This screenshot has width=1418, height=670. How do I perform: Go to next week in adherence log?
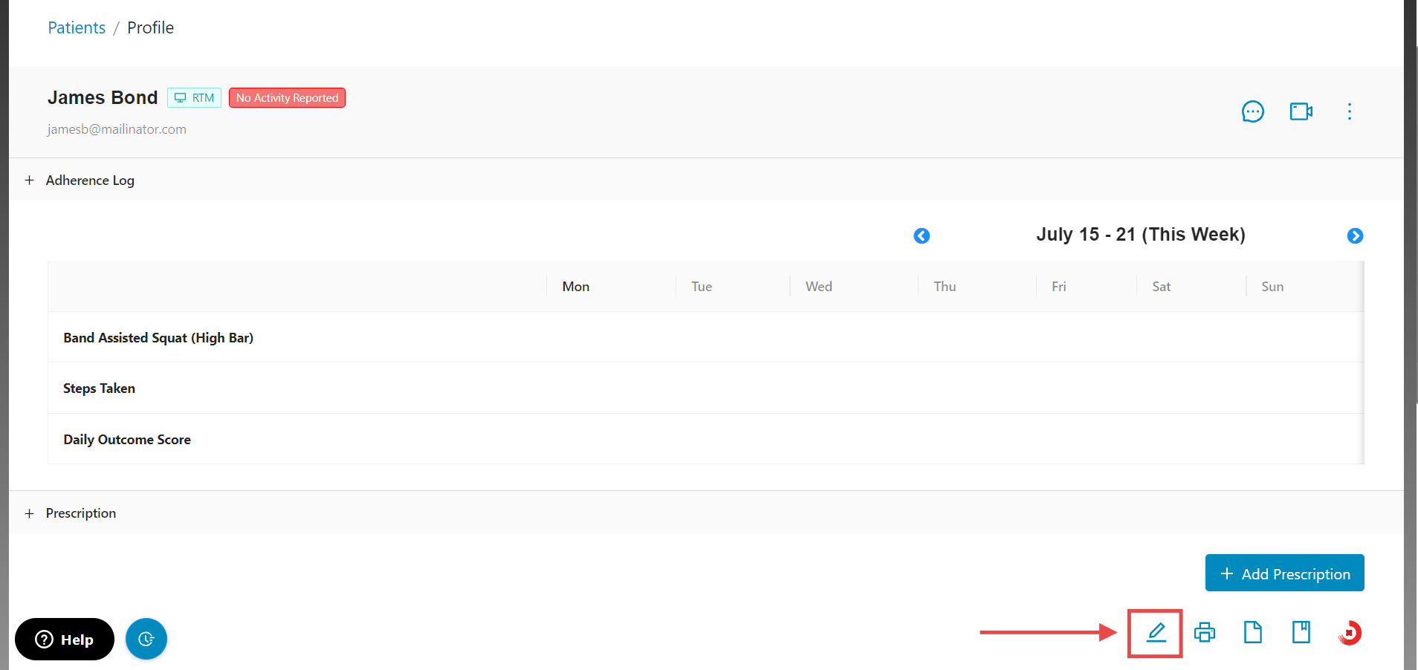pyautogui.click(x=1355, y=235)
